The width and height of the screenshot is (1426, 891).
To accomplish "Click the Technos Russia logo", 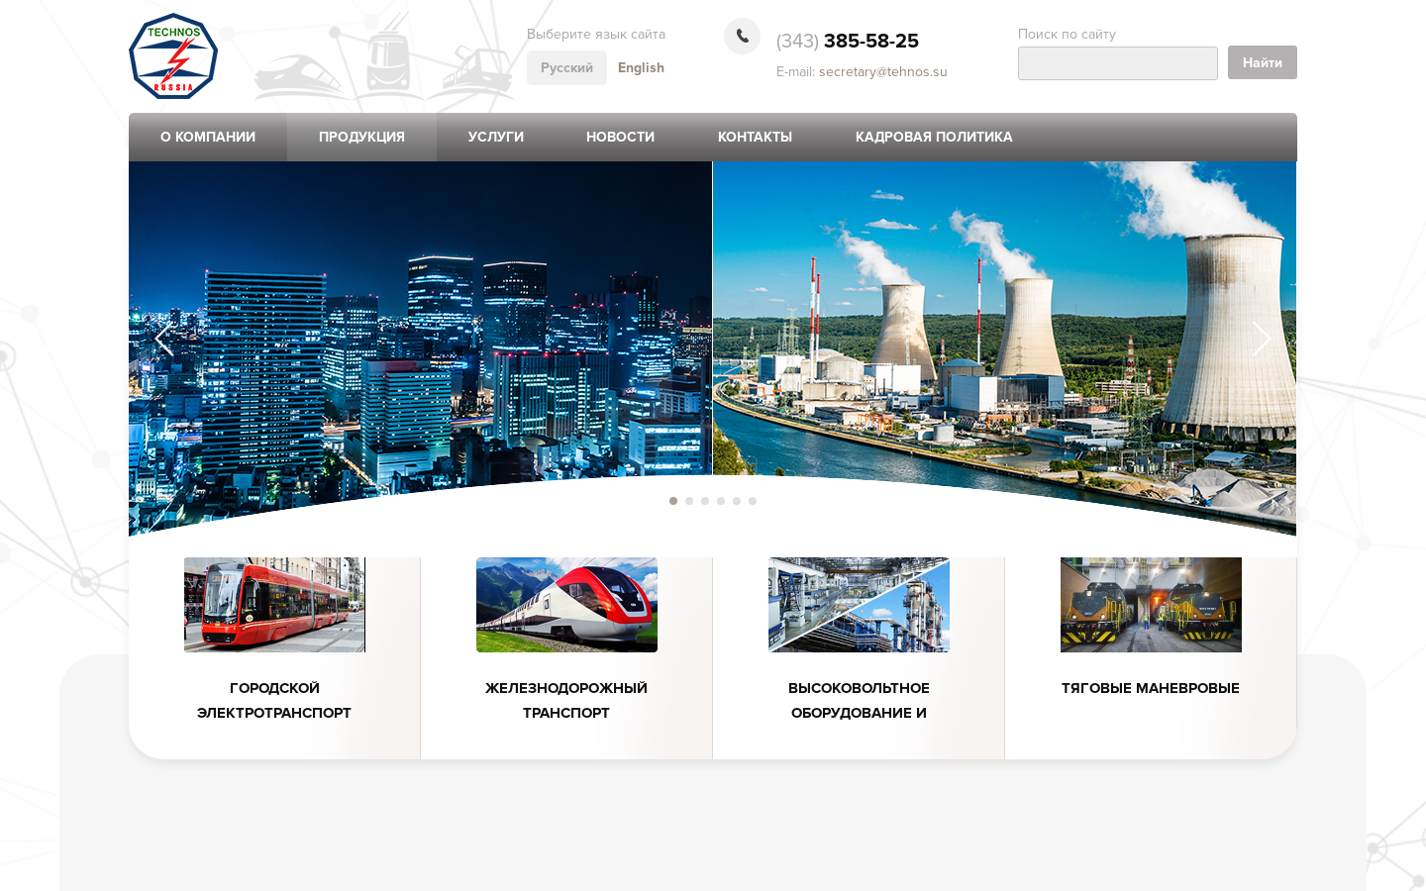I will (173, 56).
